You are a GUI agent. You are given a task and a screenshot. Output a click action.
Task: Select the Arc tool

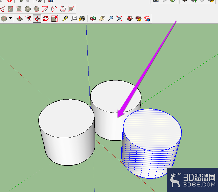pos(45,9)
